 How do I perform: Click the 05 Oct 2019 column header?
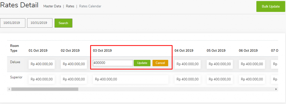[216, 51]
